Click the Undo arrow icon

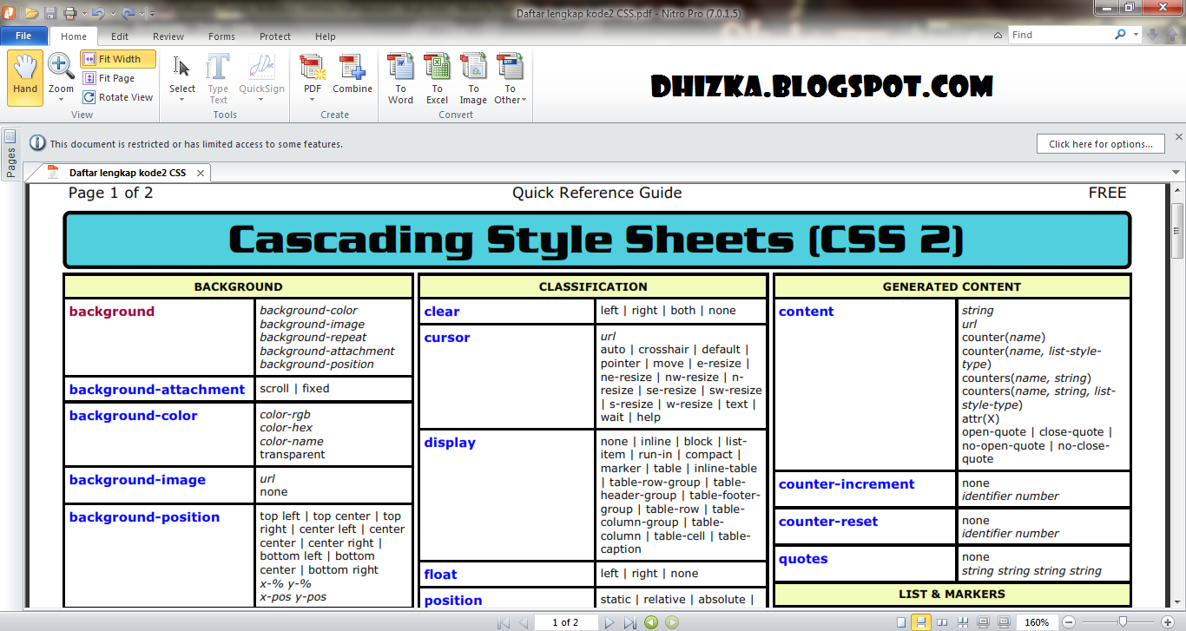click(97, 13)
